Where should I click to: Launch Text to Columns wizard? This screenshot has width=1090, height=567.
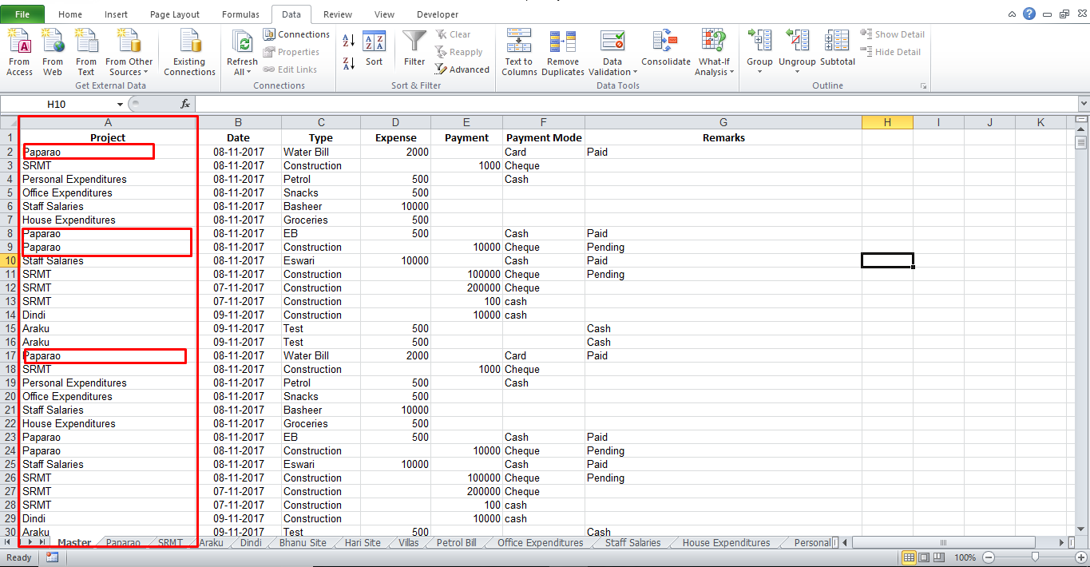click(x=519, y=52)
